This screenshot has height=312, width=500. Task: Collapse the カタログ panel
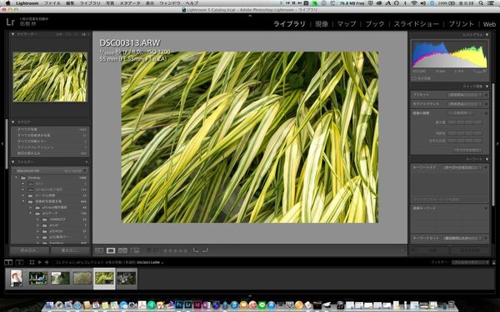[x=13, y=122]
